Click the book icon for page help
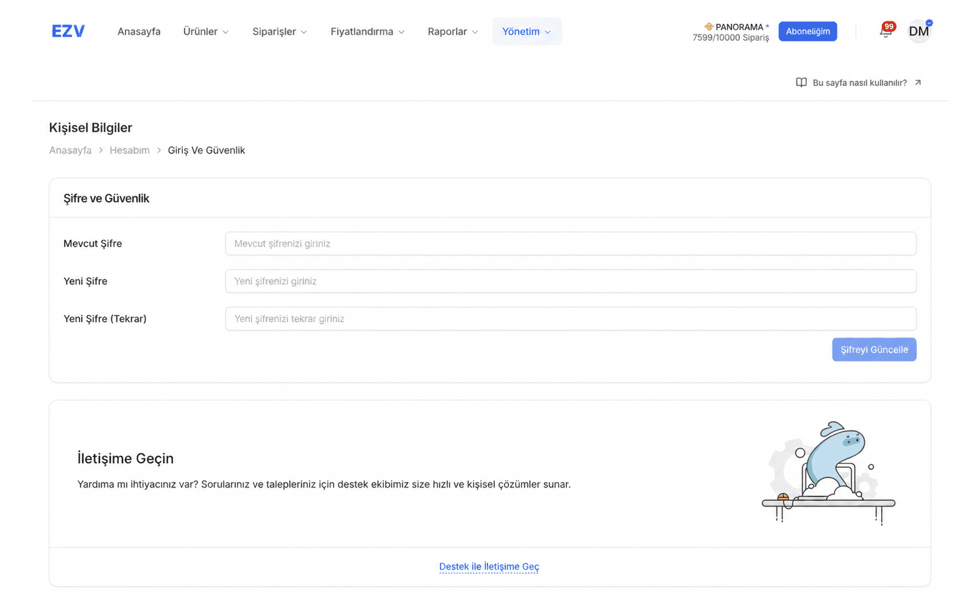Viewport: 955px width, 612px height. pyautogui.click(x=801, y=82)
